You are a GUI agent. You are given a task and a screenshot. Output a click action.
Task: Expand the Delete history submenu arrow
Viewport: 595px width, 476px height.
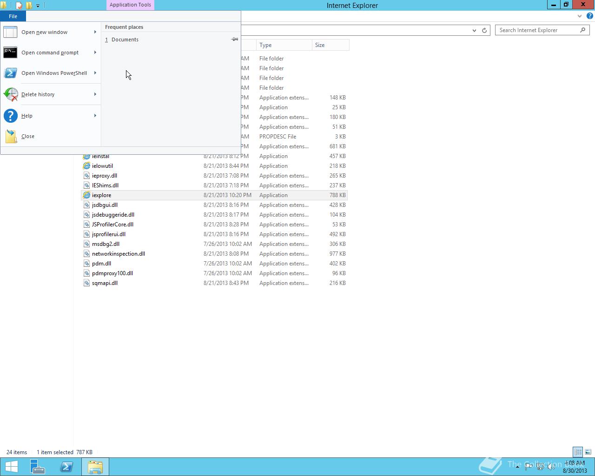pyautogui.click(x=95, y=94)
